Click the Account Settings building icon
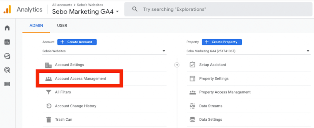The width and height of the screenshot is (314, 128). (48, 65)
